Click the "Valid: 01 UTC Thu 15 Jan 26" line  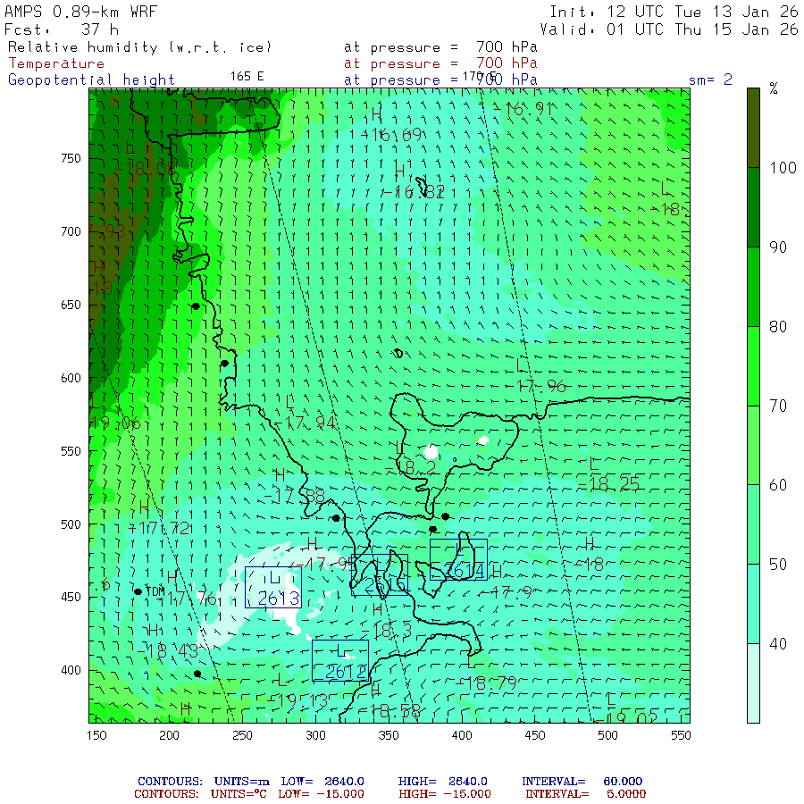[669, 29]
